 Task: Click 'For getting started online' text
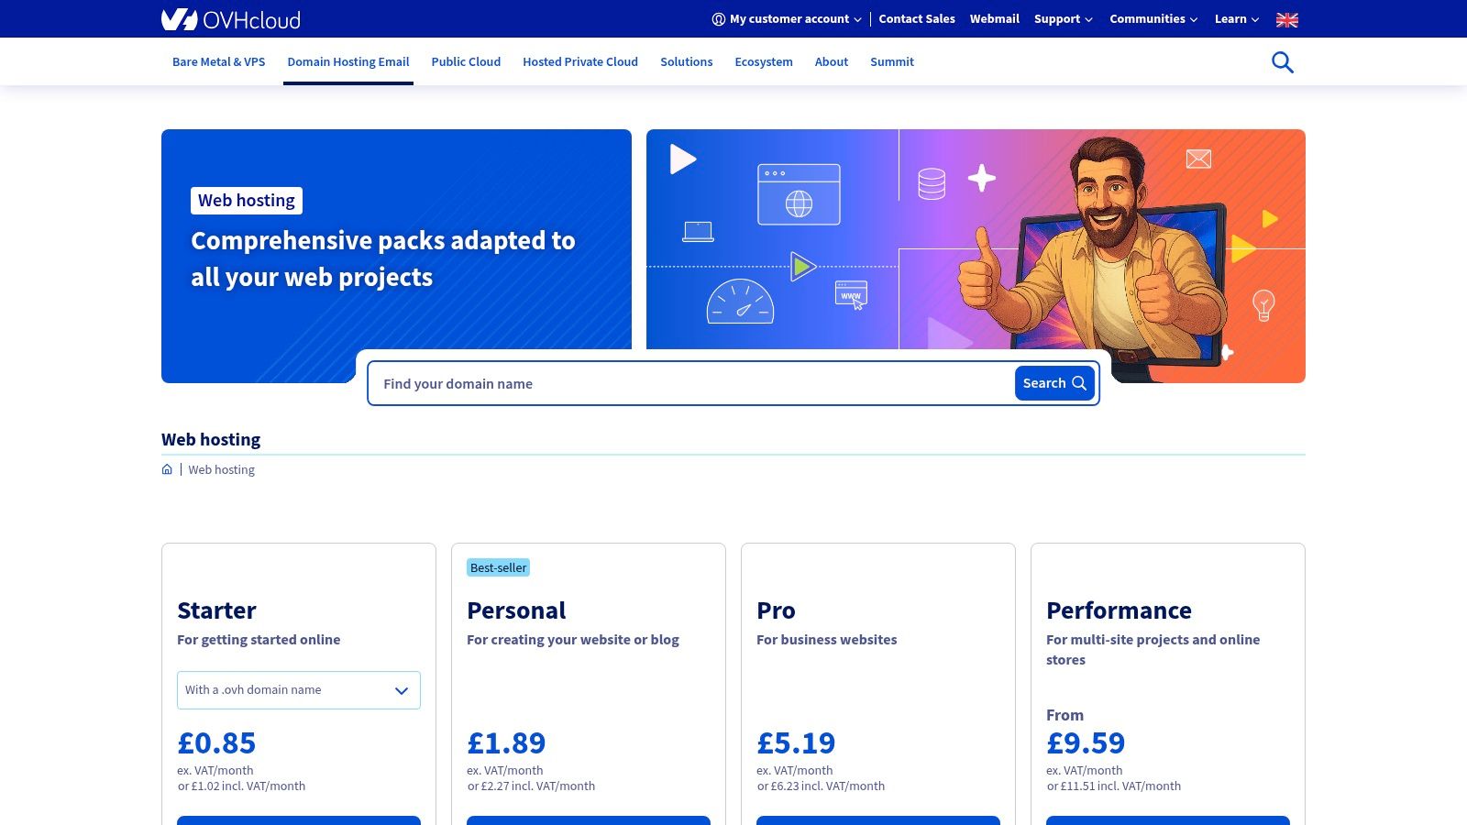pyautogui.click(x=259, y=640)
